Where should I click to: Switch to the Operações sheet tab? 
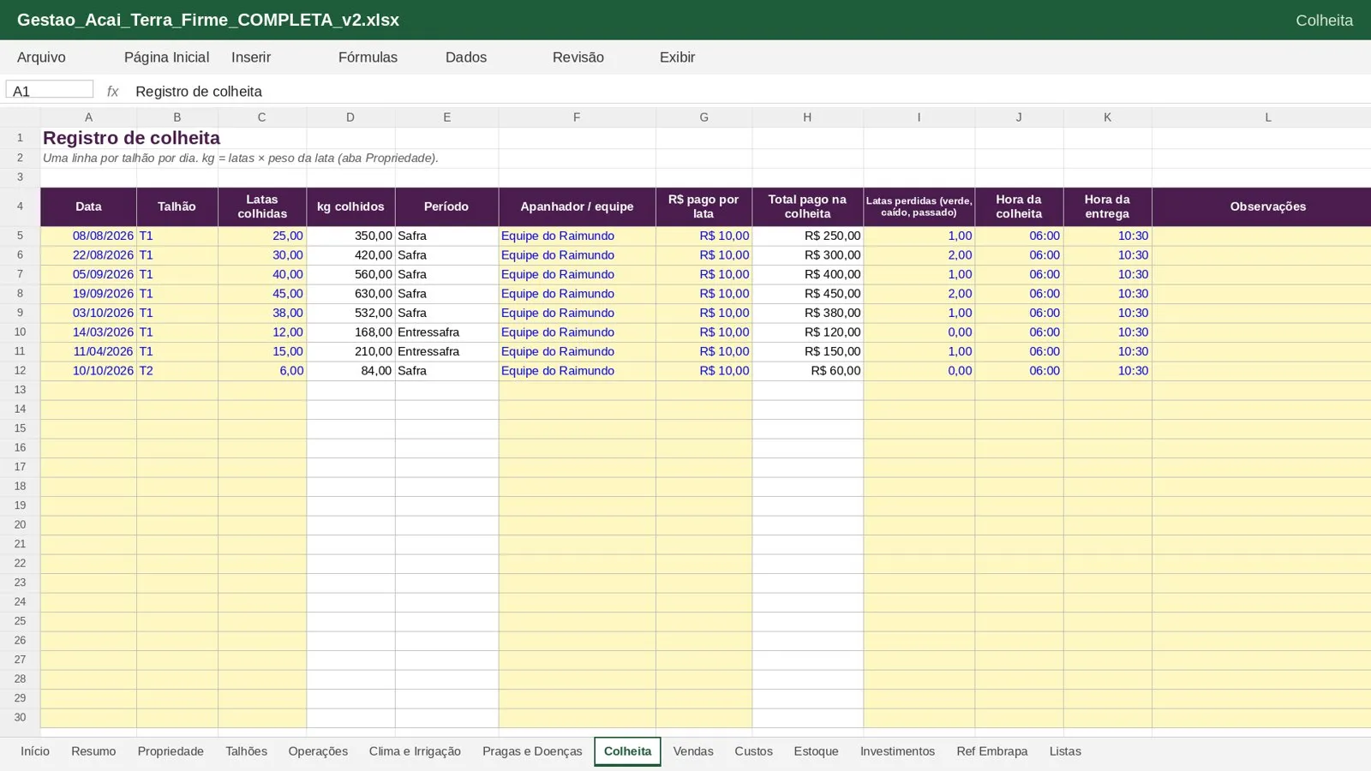click(318, 751)
